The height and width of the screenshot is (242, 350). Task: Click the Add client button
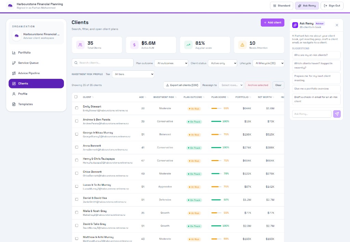[x=272, y=23]
